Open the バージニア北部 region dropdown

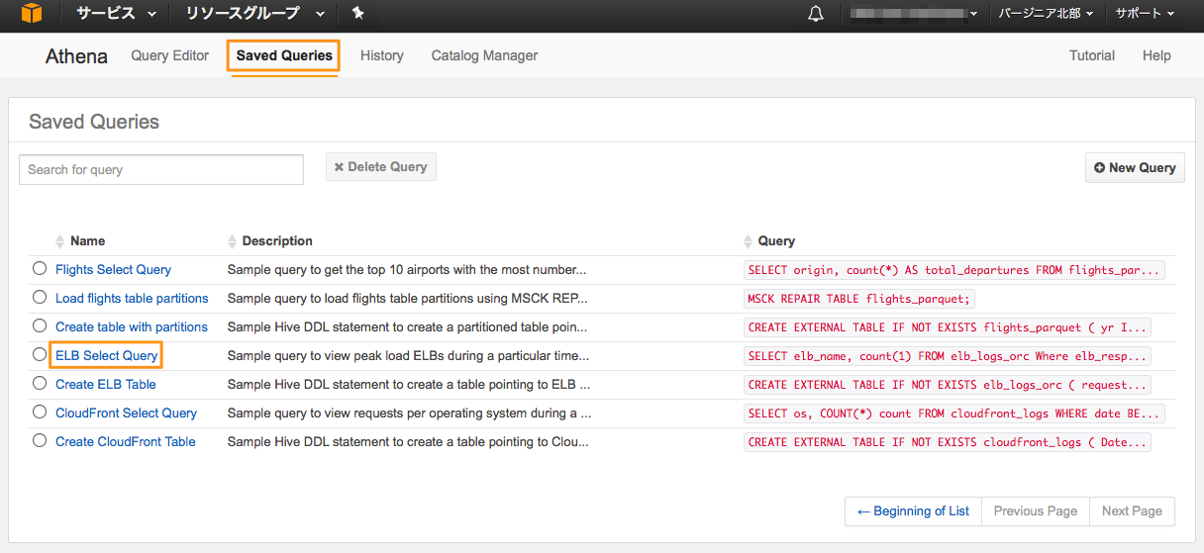(1047, 14)
